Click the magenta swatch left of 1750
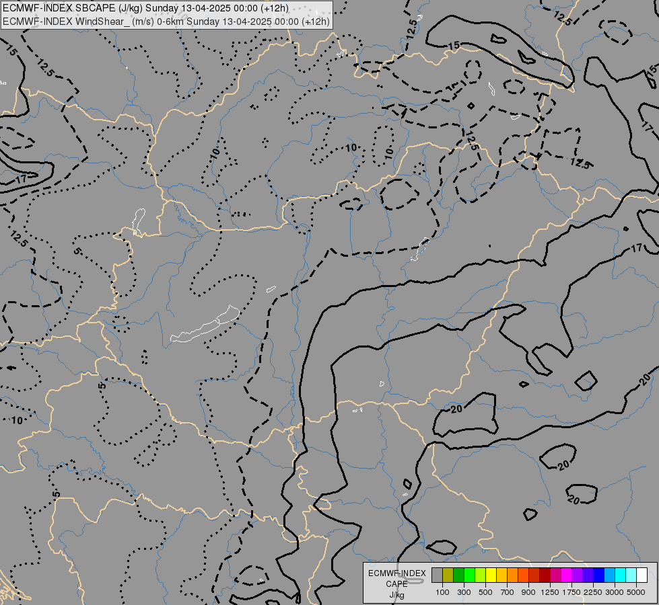The height and width of the screenshot is (605, 659). tap(567, 575)
